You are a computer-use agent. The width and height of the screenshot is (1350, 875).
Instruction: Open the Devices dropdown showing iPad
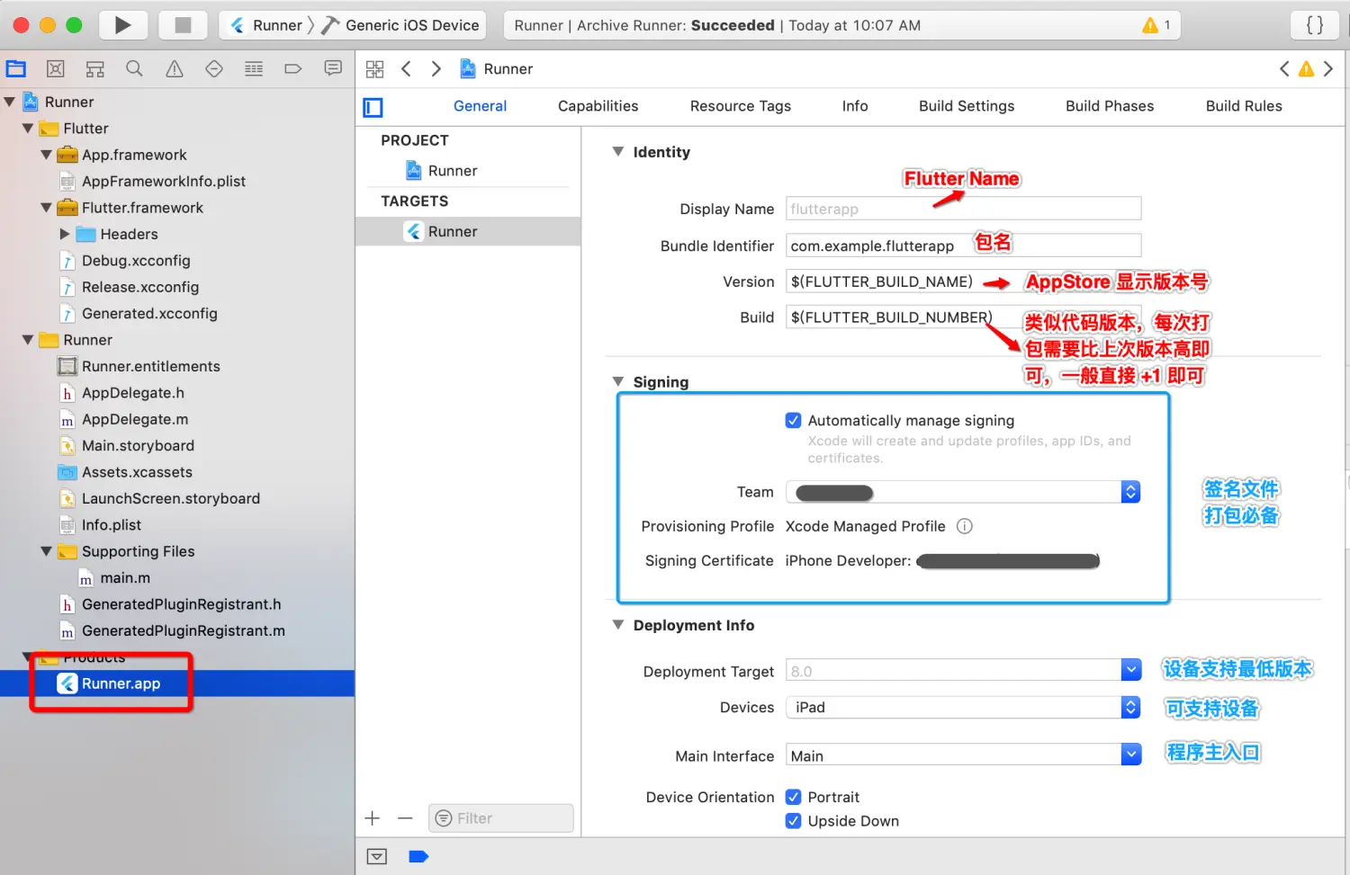(x=963, y=708)
